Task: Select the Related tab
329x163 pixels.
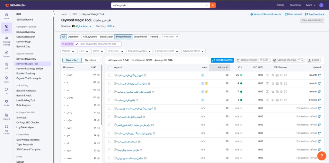Action: pyautogui.click(x=154, y=37)
